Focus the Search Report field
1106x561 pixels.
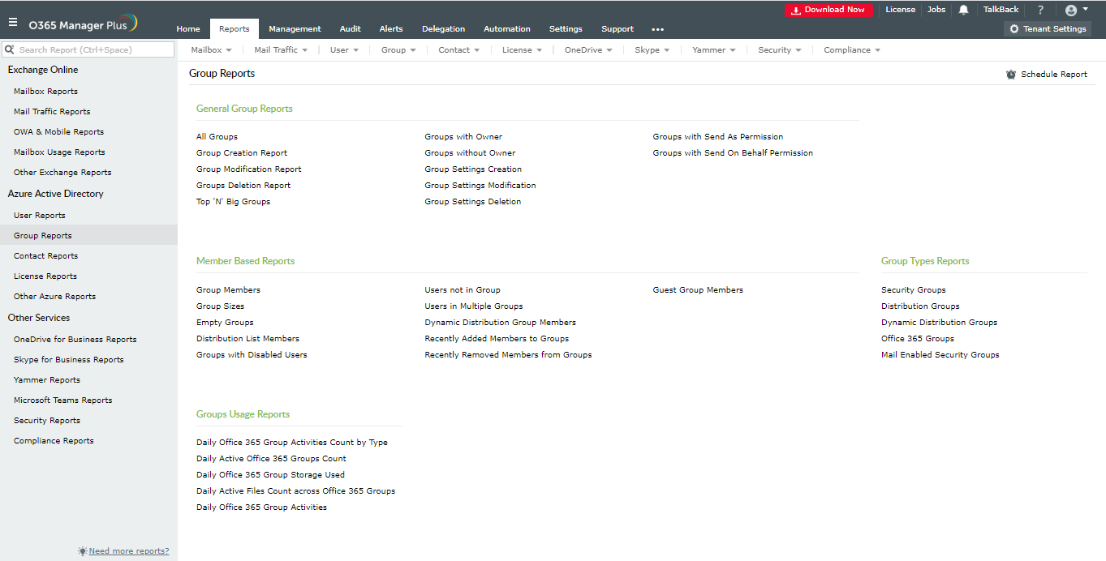(88, 49)
